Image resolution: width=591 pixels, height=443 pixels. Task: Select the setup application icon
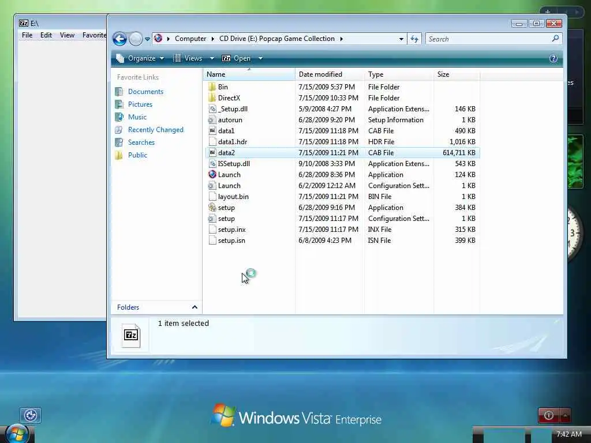tap(212, 207)
